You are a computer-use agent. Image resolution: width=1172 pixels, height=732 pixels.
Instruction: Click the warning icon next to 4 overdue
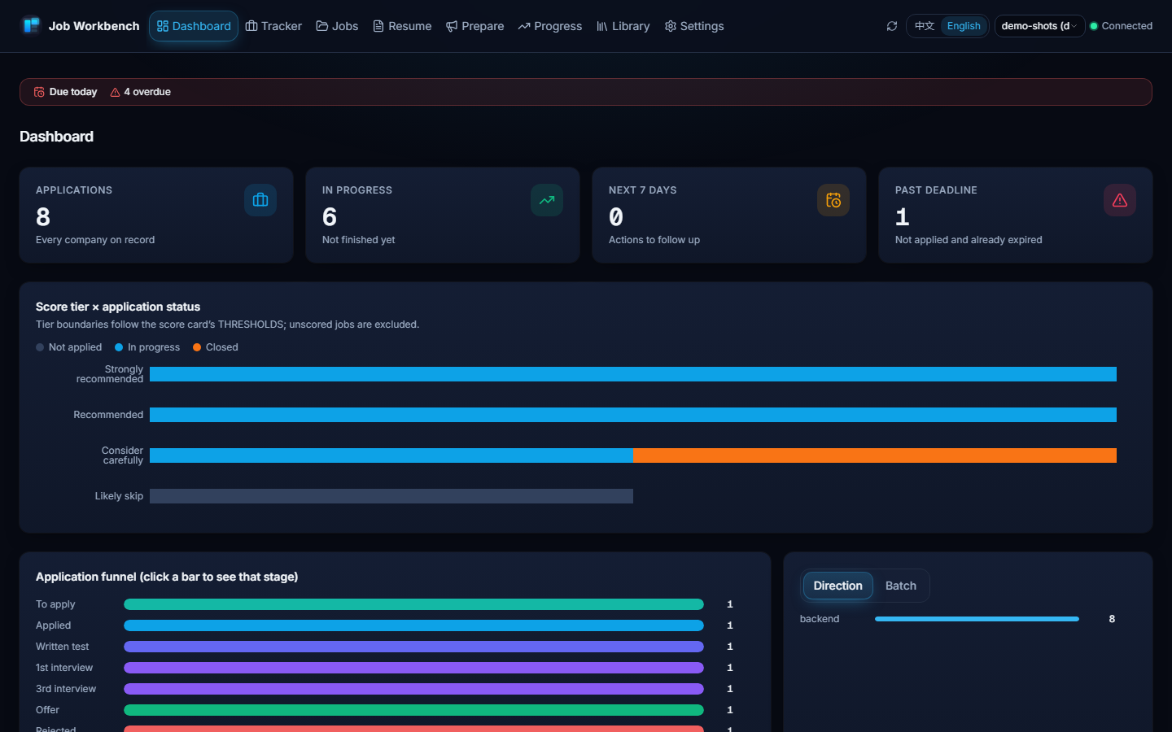click(x=115, y=92)
